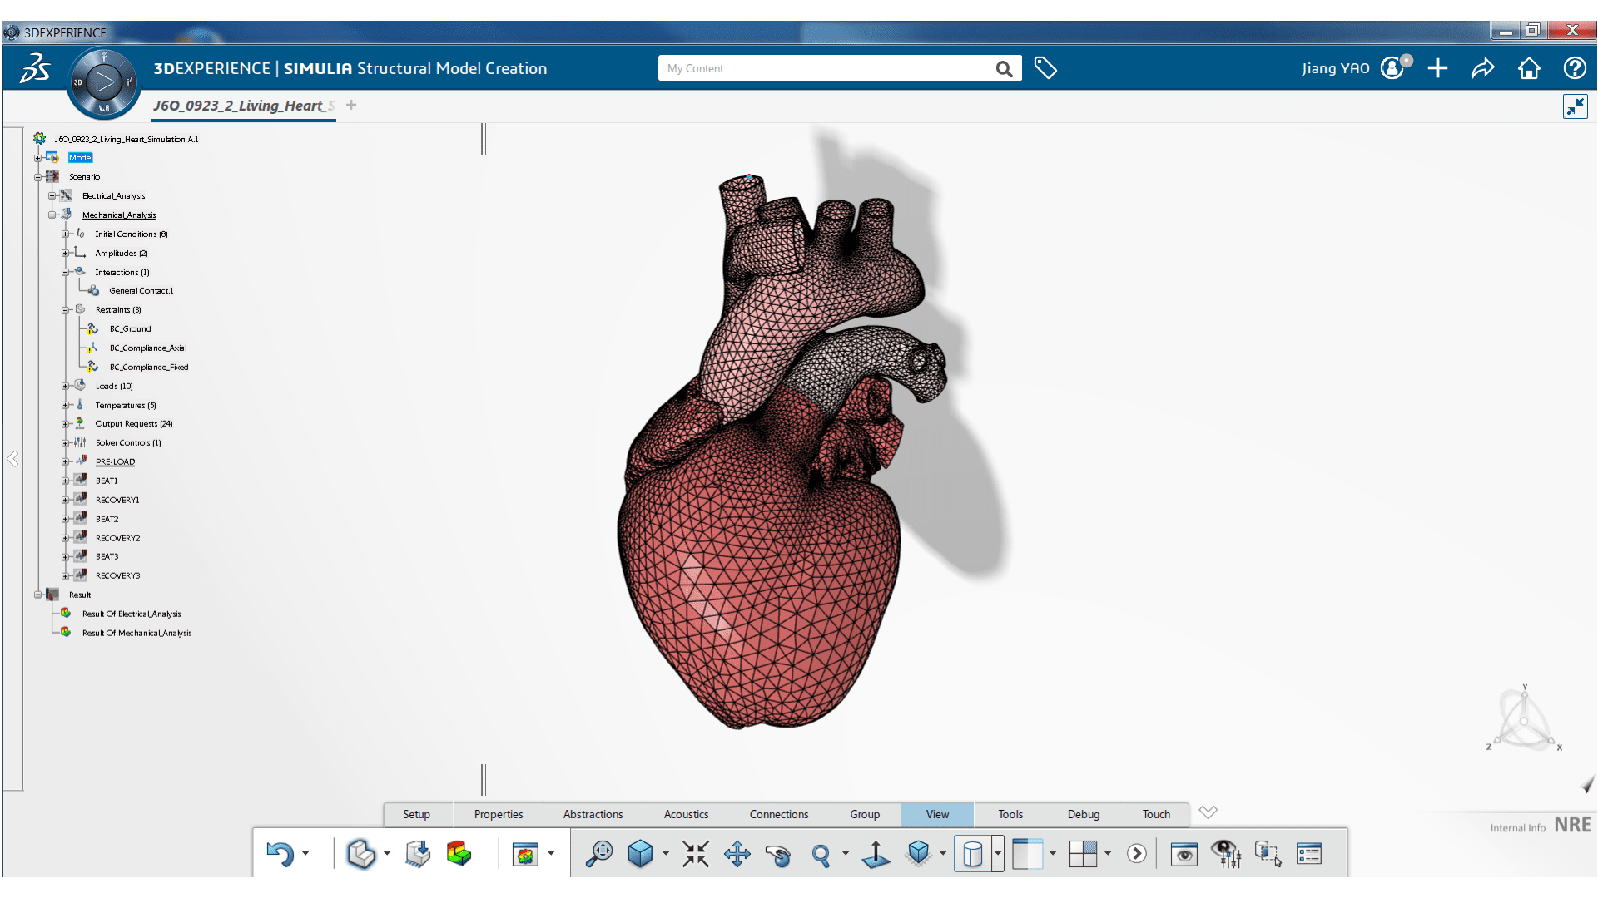Select Output Requests (24) item
Image resolution: width=1598 pixels, height=898 pixels.
[x=133, y=424]
